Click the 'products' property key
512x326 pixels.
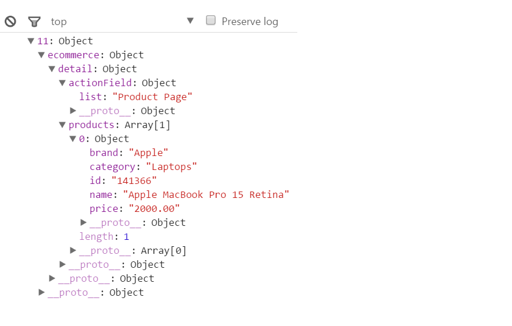[x=91, y=125]
